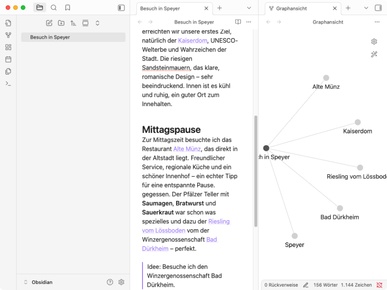Screen dimensions: 387x290
Task: Add new tab in the graph pane
Action: tap(348, 8)
